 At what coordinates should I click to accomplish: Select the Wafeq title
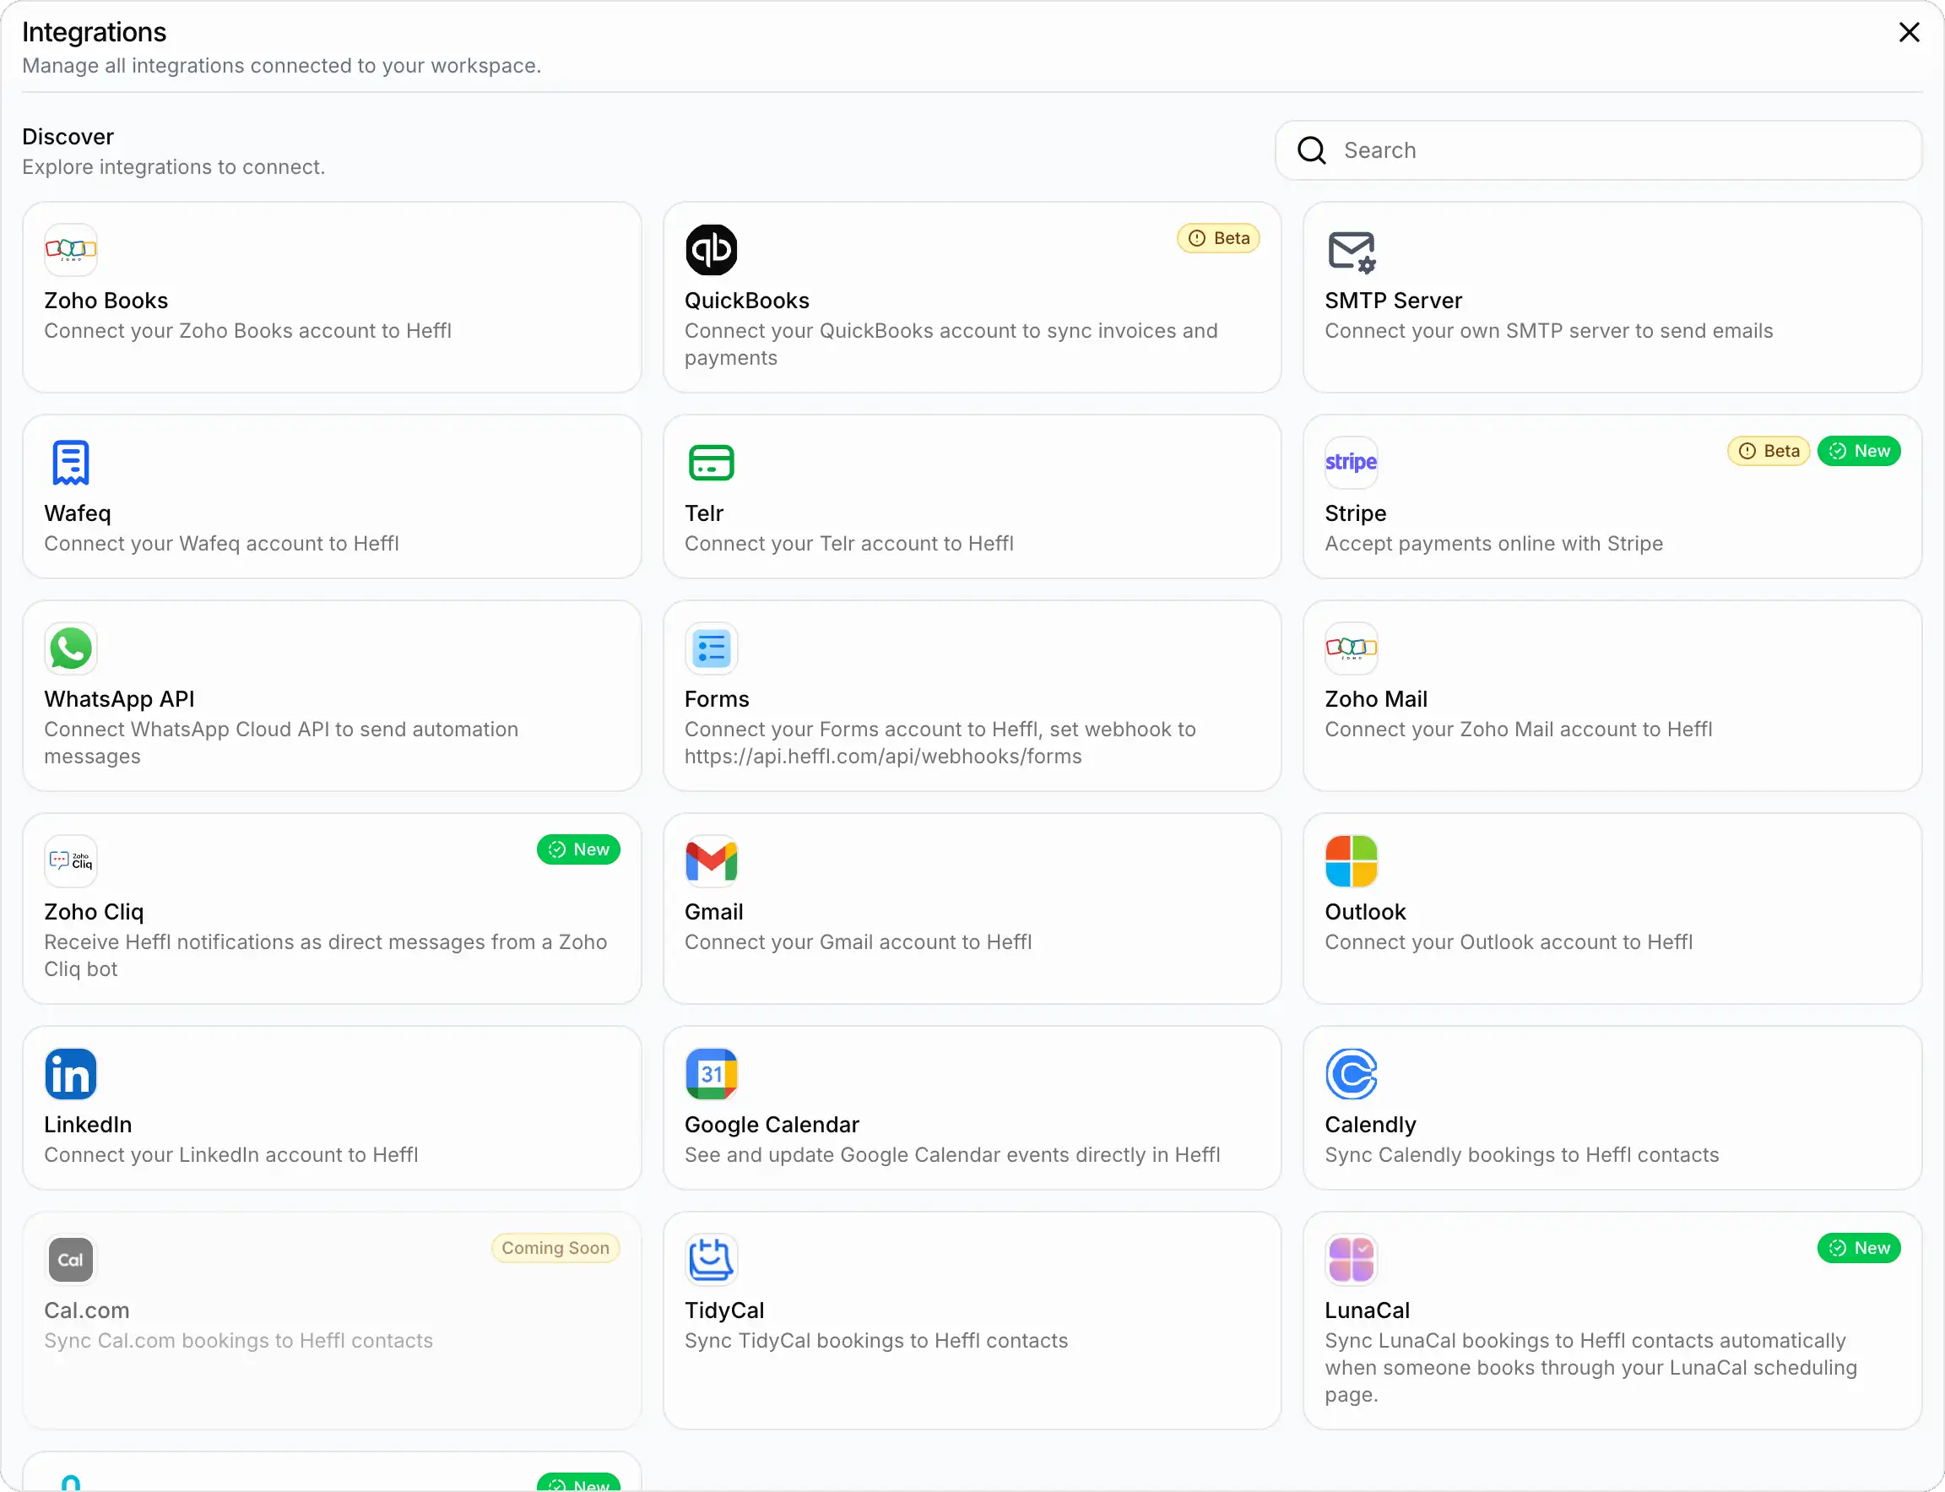click(79, 513)
